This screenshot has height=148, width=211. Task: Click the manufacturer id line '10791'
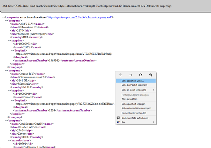pyautogui.click(x=23, y=144)
